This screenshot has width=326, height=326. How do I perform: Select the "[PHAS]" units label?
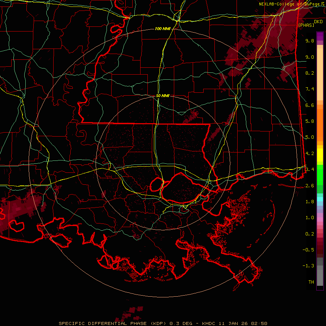click(x=306, y=25)
